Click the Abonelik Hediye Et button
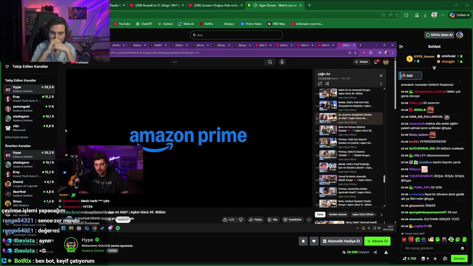The height and width of the screenshot is (266, 473). pyautogui.click(x=341, y=241)
